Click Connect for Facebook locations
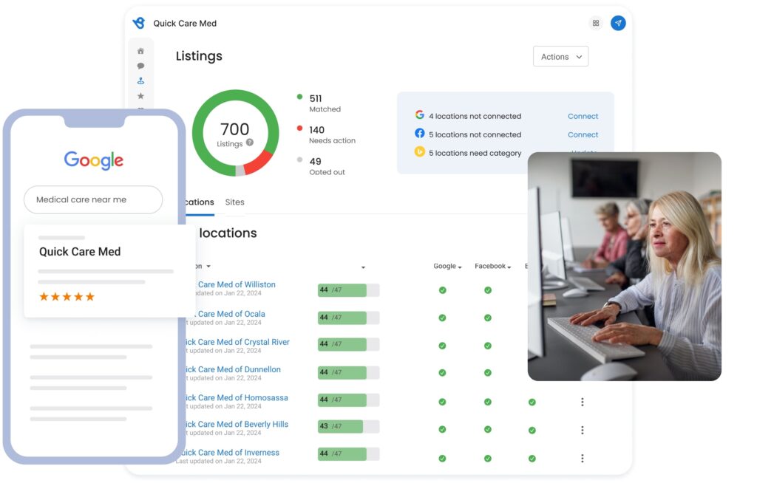This screenshot has height=483, width=757. click(x=583, y=134)
